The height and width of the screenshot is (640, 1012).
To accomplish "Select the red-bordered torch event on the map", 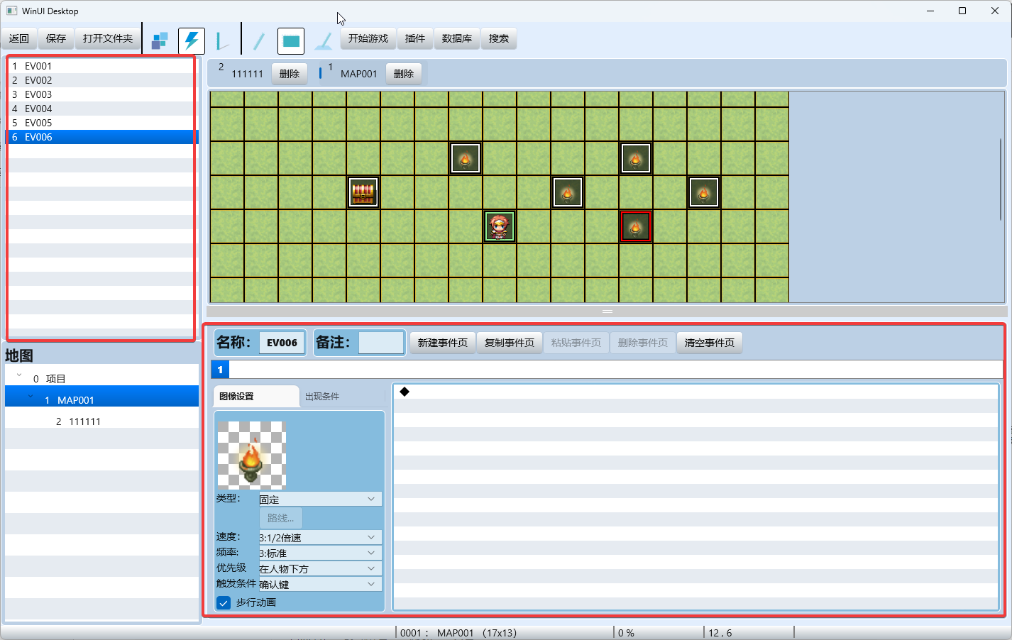I will click(636, 226).
